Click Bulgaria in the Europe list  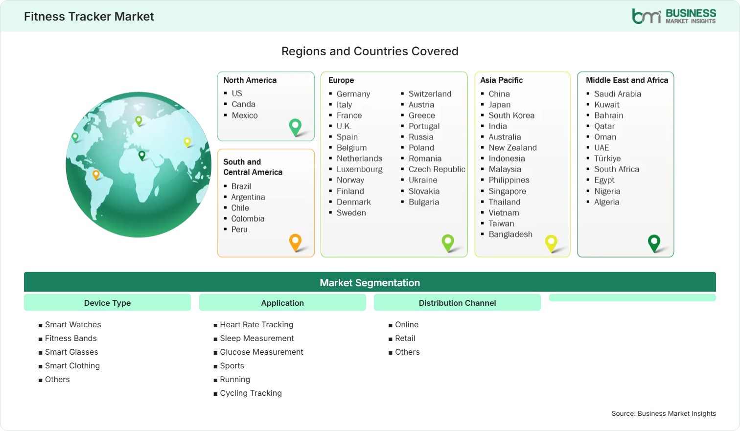click(424, 202)
